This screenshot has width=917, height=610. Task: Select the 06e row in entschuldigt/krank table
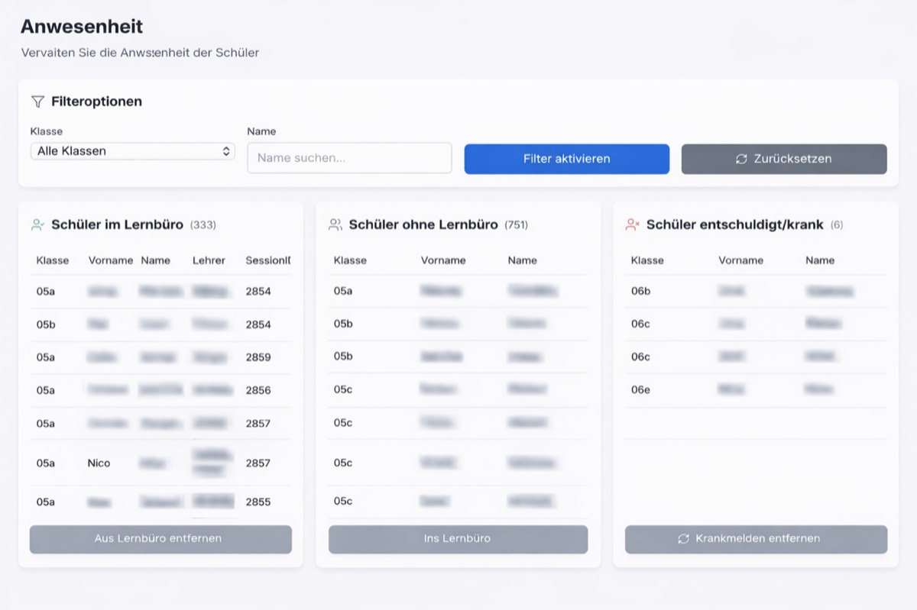[x=755, y=389]
